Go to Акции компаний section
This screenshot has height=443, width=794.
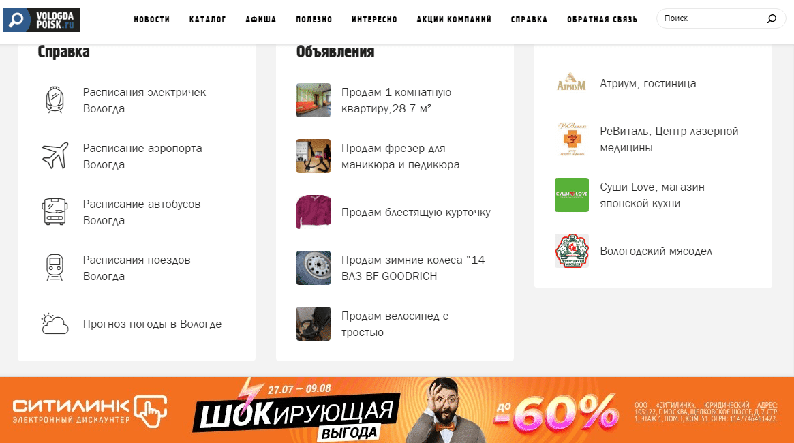pyautogui.click(x=454, y=19)
